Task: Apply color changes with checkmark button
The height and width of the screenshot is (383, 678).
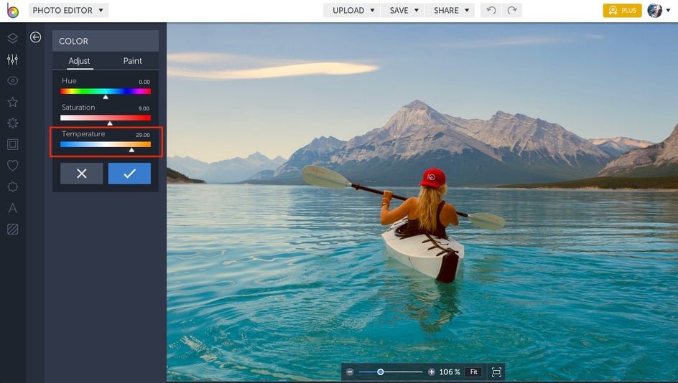Action: pos(129,174)
